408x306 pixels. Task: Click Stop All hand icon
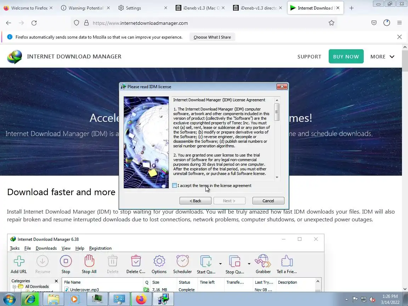89,261
